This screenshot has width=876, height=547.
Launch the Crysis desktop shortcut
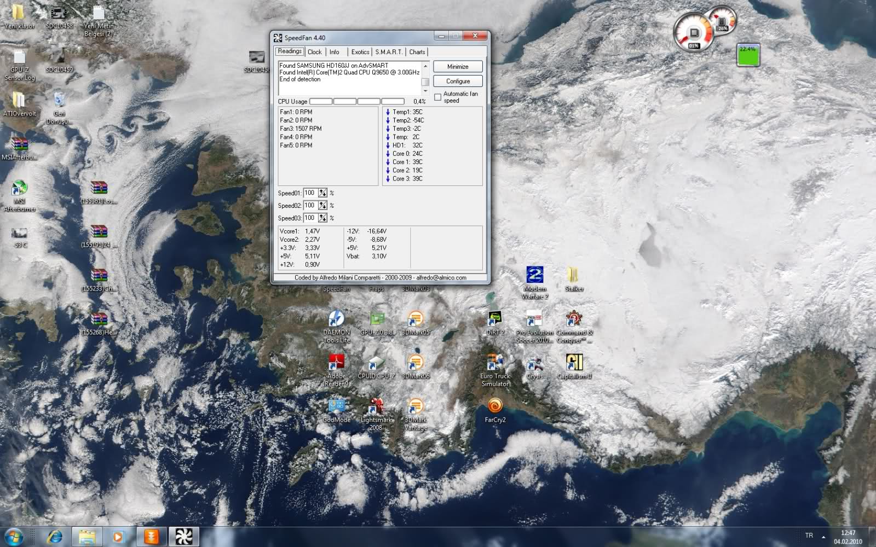point(534,366)
